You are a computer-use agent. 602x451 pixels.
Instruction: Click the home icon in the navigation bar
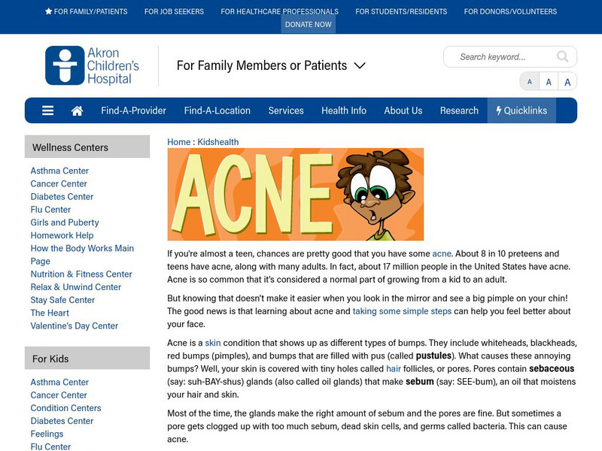(75, 110)
